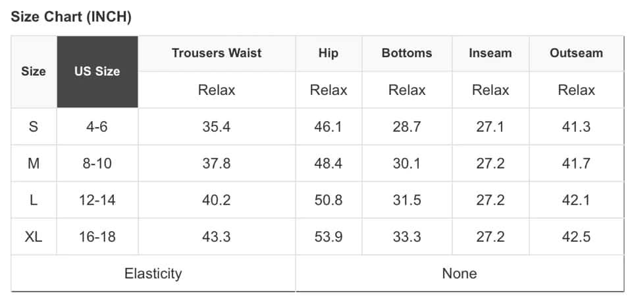Click waist value 35.4
This screenshot has height=301, width=632.
[217, 126]
